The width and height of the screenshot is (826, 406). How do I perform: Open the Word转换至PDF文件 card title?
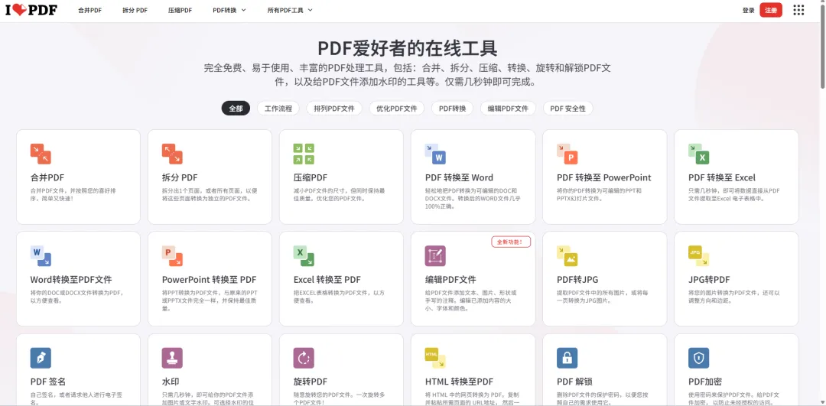coord(71,280)
